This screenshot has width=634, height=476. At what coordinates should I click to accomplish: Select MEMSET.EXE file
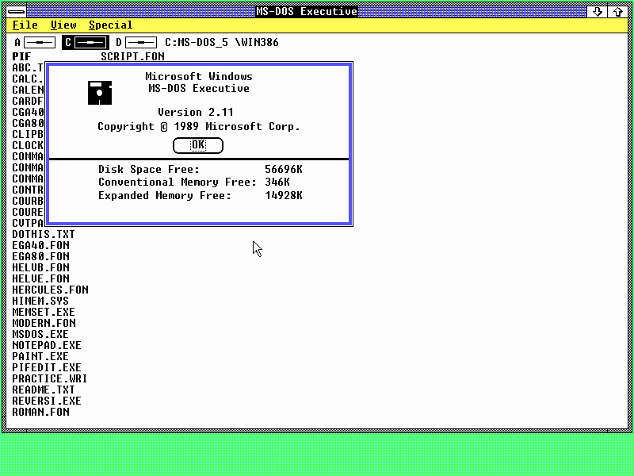pyautogui.click(x=44, y=312)
